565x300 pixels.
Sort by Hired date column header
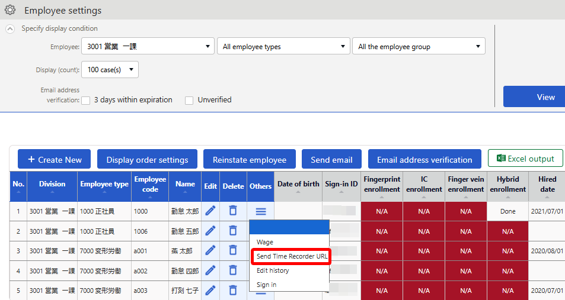[547, 186]
